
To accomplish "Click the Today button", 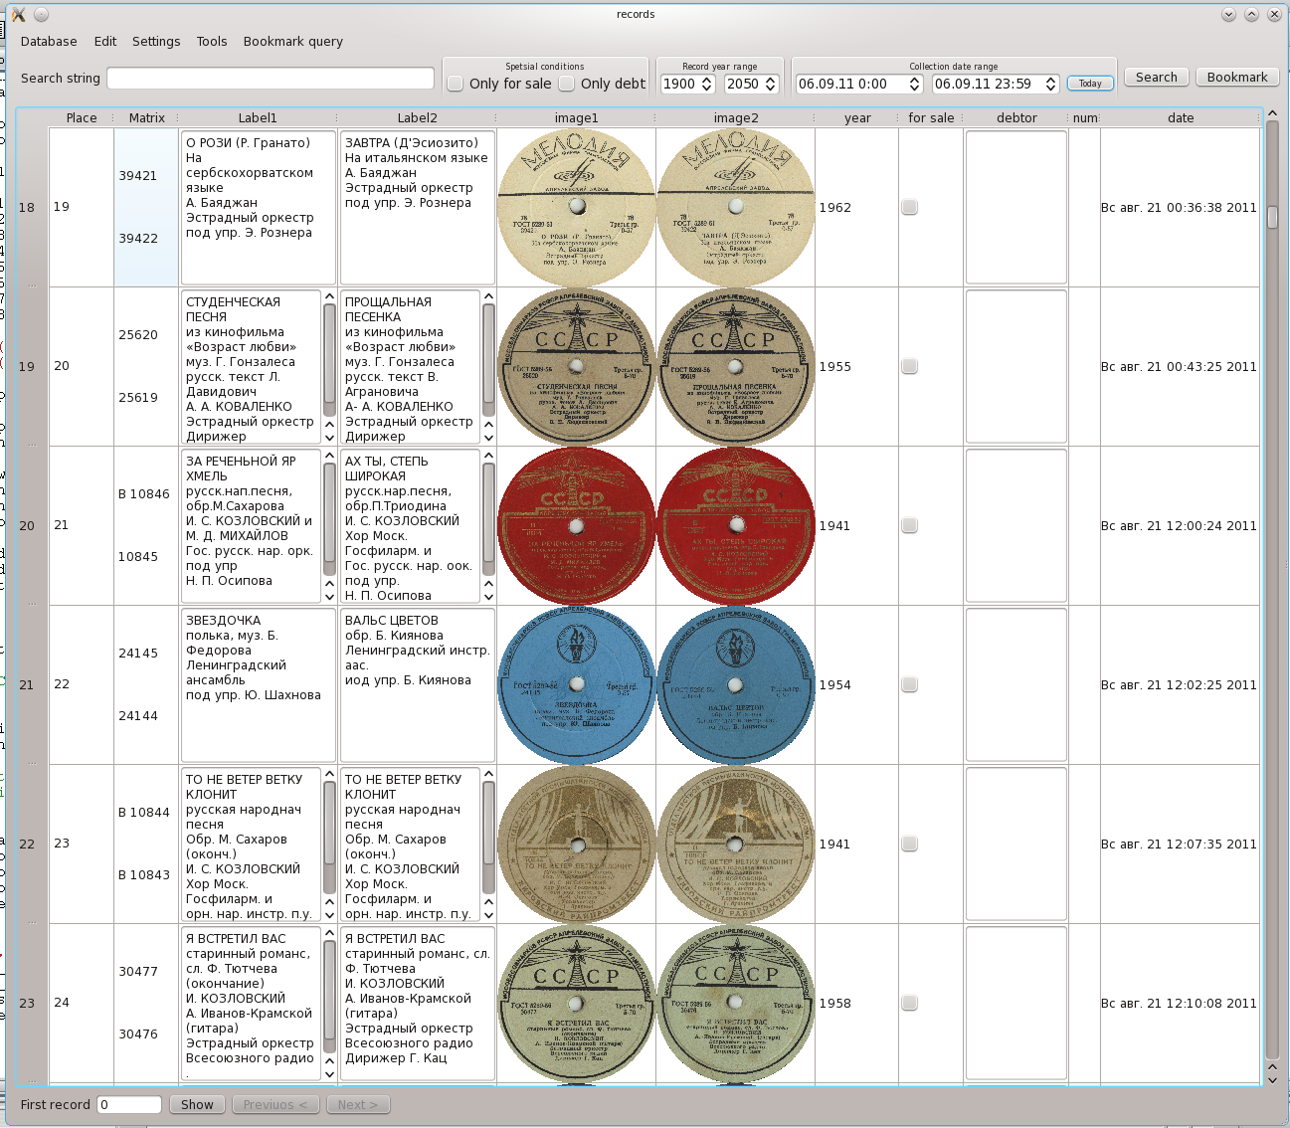I will [x=1090, y=84].
